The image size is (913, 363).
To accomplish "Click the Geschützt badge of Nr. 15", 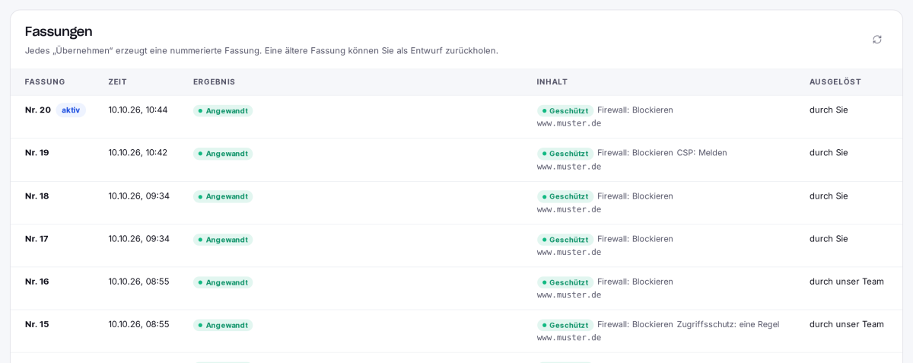I will pyautogui.click(x=565, y=325).
